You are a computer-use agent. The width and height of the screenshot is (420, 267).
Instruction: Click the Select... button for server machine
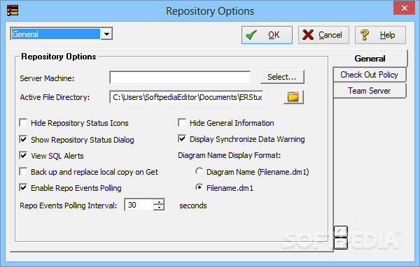click(282, 77)
